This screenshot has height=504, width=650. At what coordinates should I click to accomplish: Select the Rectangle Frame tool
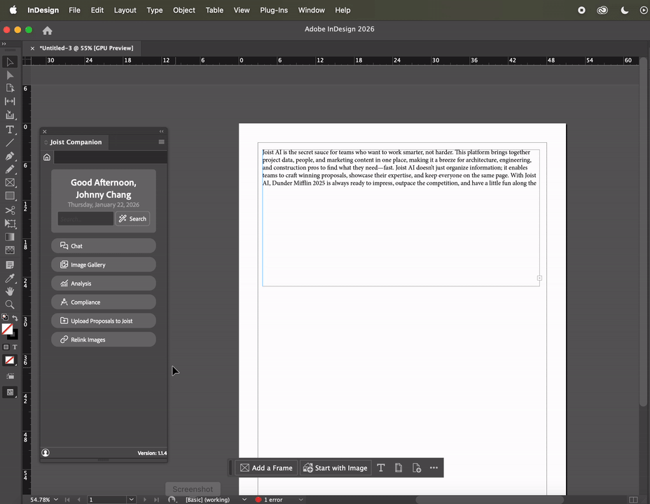click(x=10, y=183)
